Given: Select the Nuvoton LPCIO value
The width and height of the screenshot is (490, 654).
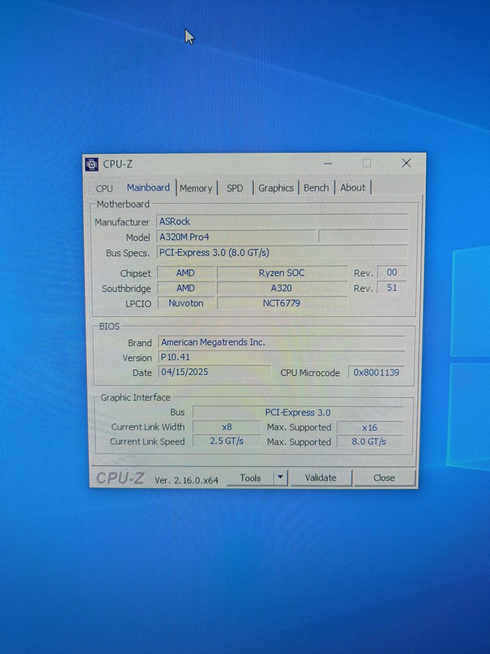Looking at the screenshot, I should 186,303.
